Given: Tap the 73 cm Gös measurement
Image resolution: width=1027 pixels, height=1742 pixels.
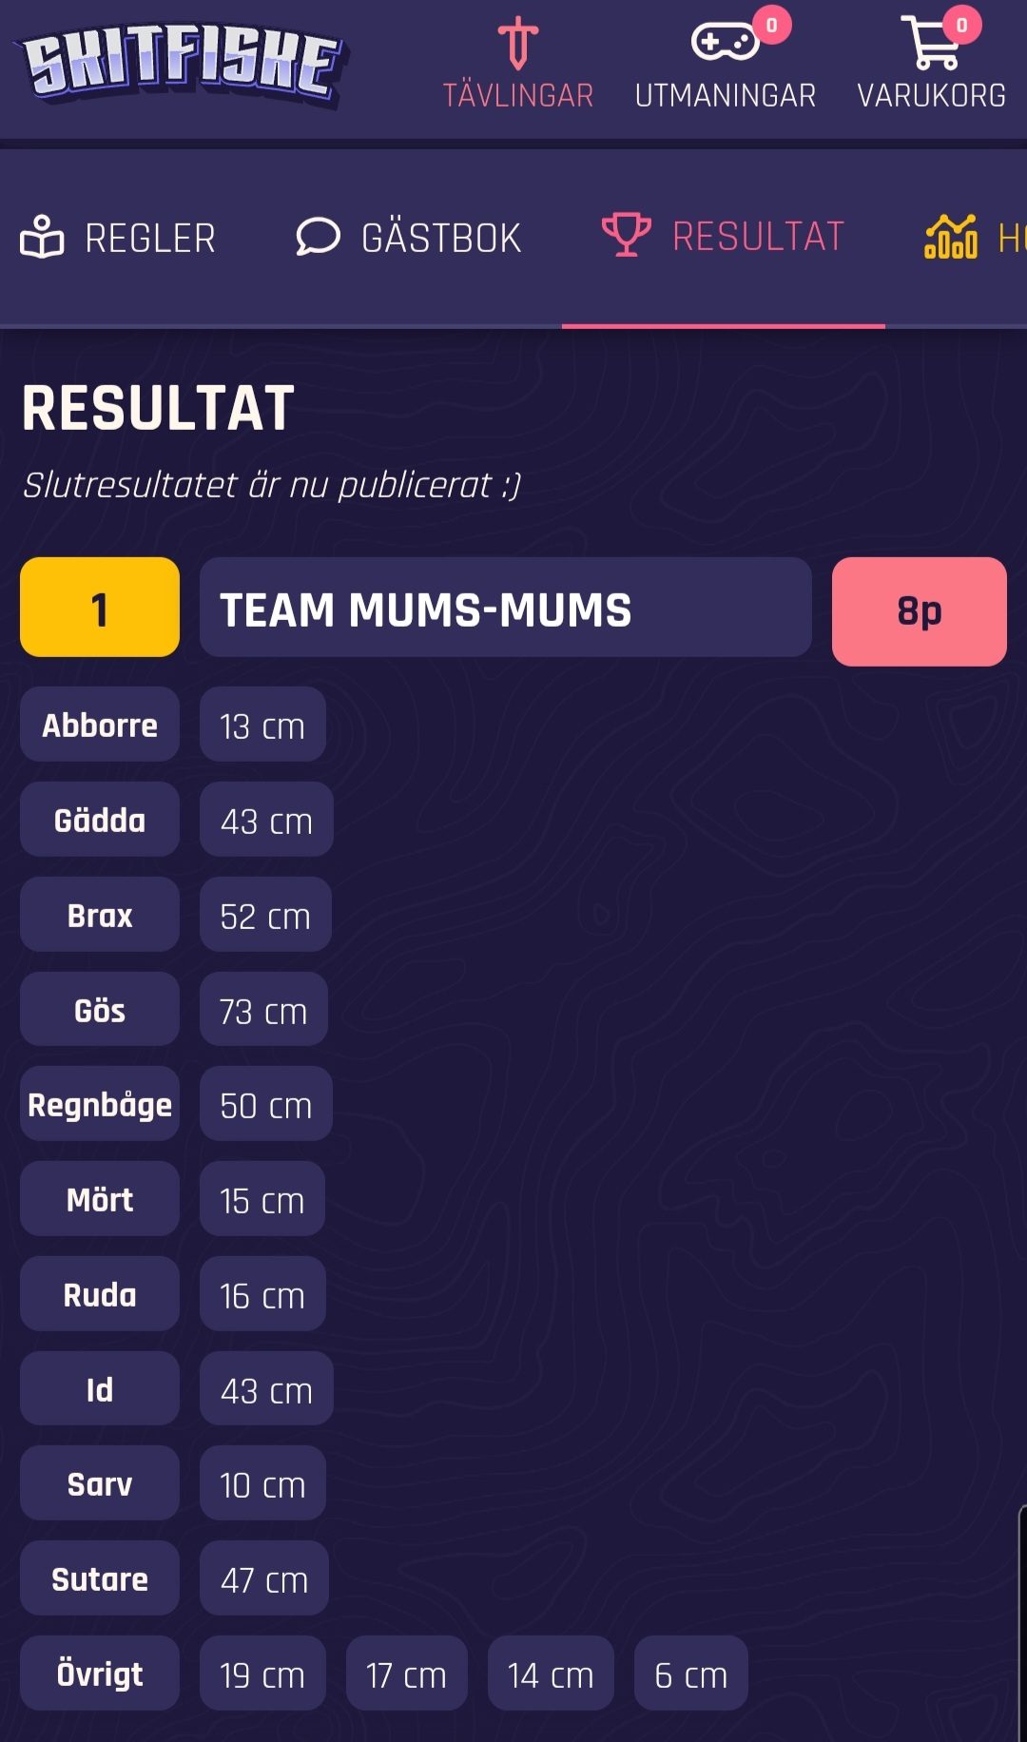Looking at the screenshot, I should [x=263, y=1010].
